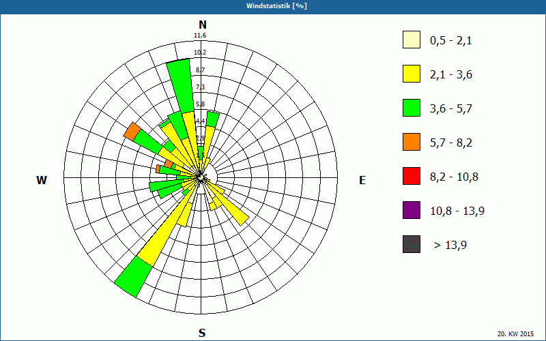Viewport: 546px width, 341px height.
Task: Click the orange 5,7 - 8,2 legend swatch
Action: tap(412, 142)
